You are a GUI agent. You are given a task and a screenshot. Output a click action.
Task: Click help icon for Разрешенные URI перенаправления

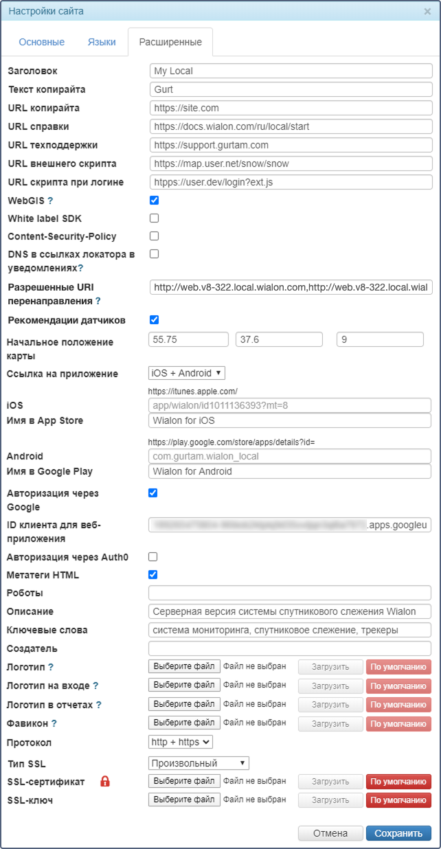(98, 301)
